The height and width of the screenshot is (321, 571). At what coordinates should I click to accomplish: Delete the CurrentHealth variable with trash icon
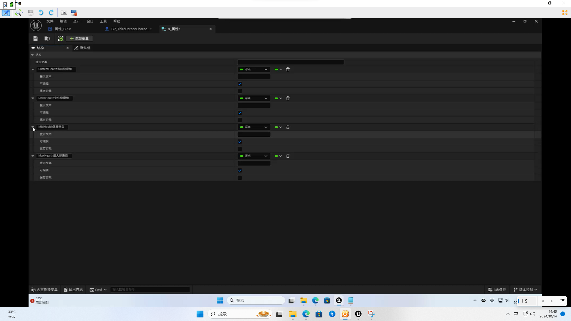tap(288, 69)
